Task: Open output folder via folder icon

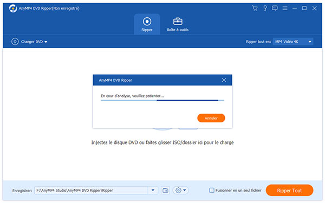Action: coord(165,191)
